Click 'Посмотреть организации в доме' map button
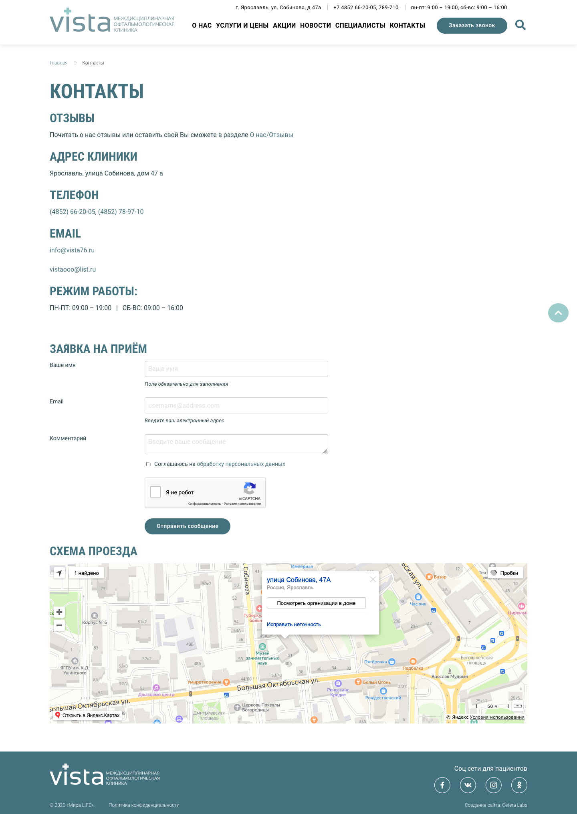577x814 pixels. tap(316, 603)
